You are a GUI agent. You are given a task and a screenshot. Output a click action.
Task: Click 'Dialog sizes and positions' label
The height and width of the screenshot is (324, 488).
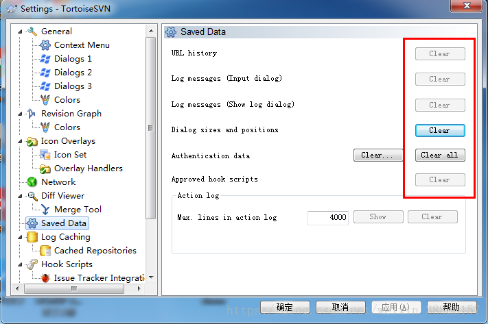(224, 130)
